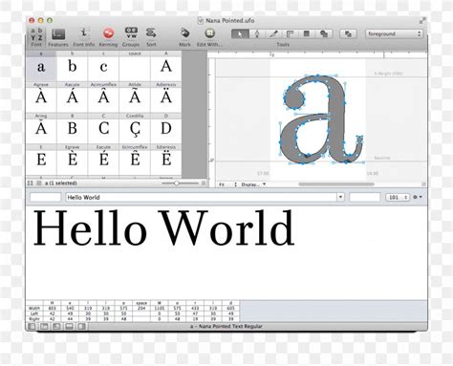Select glyph cell 'Aring'

tap(41, 128)
